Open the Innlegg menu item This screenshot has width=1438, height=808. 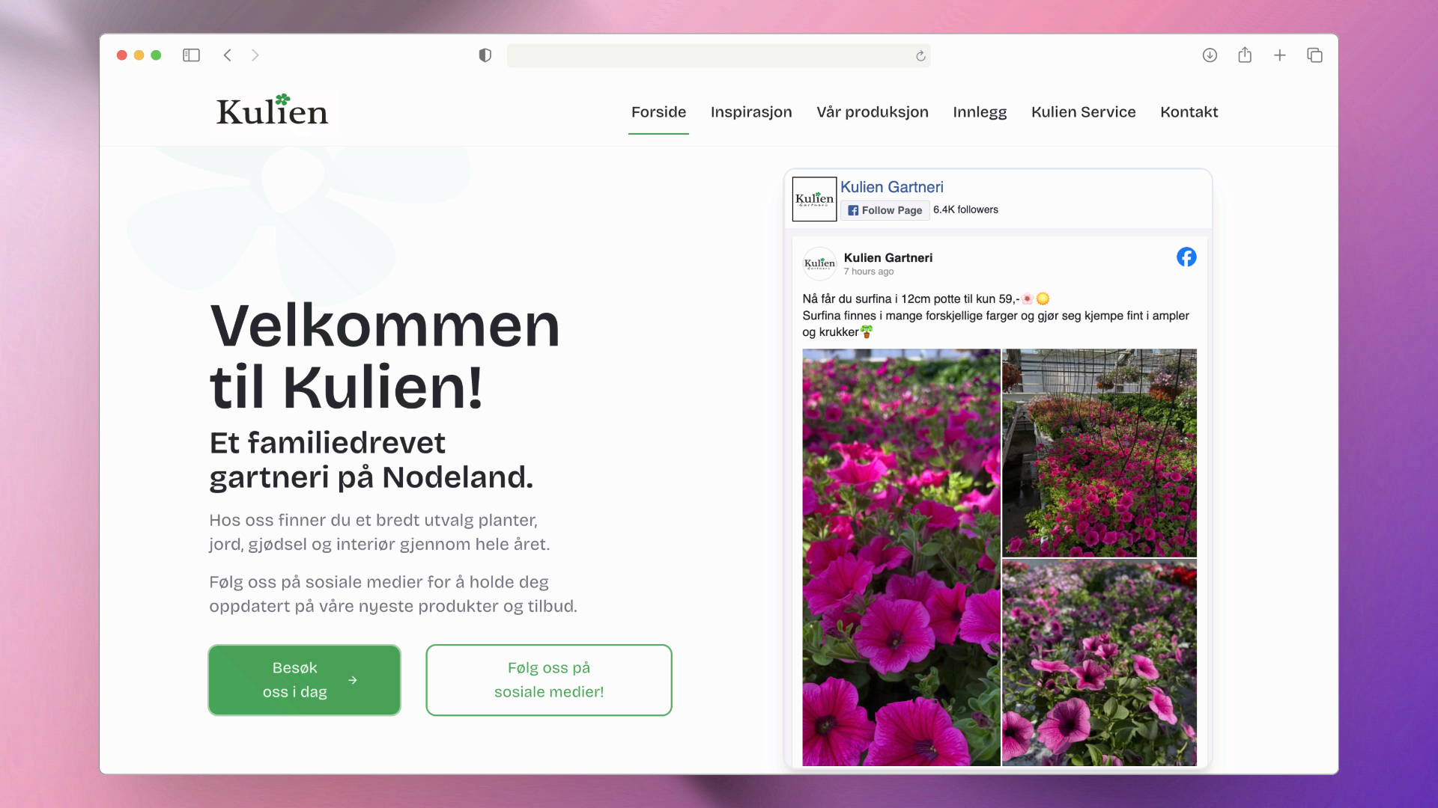pos(980,112)
